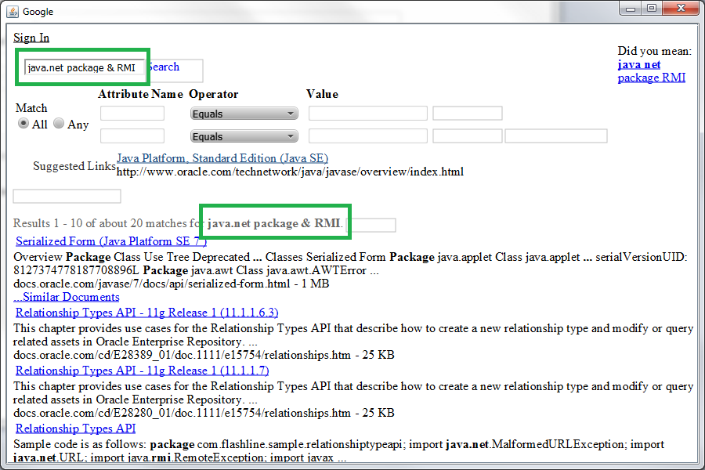Select the All match radio button
705x470 pixels.
23,123
